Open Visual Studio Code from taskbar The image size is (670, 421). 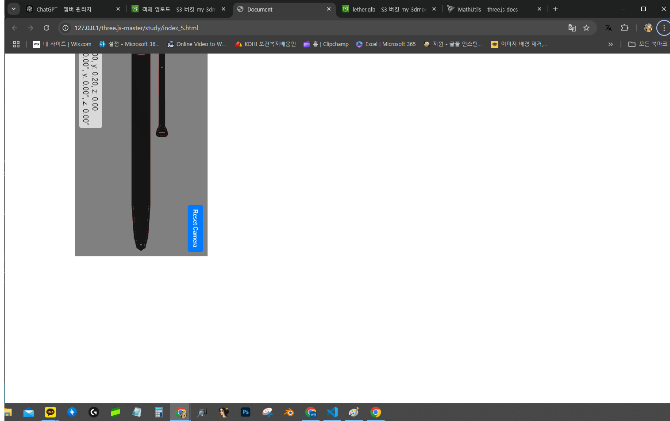[332, 413]
